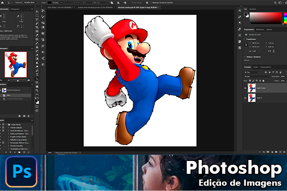Open the Character panel icon
Viewport: 287px width, 191px height.
240,11
